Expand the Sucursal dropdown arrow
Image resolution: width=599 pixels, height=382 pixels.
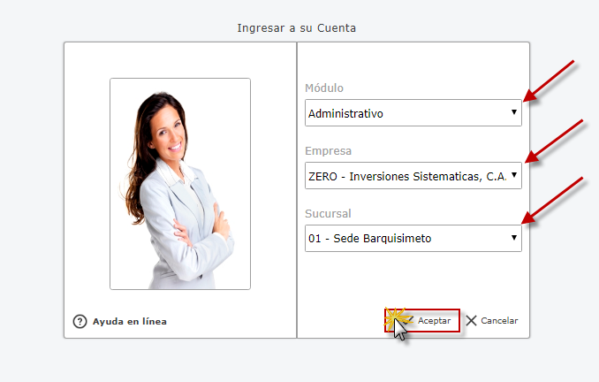coord(514,238)
